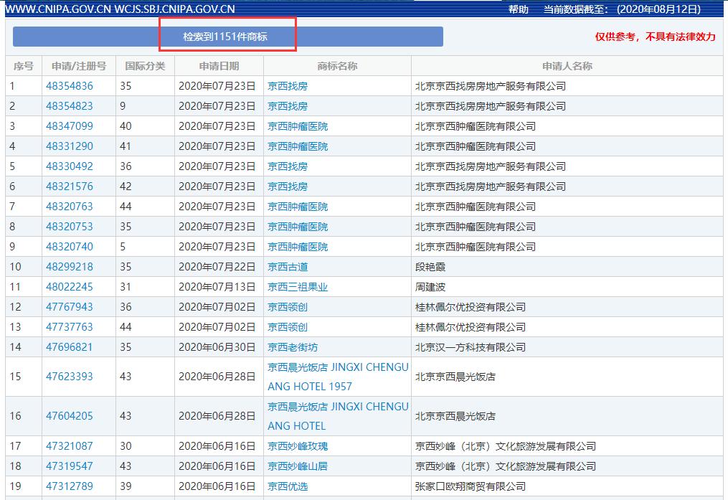Select class 31 in row 11
The width and height of the screenshot is (728, 500).
click(x=126, y=287)
